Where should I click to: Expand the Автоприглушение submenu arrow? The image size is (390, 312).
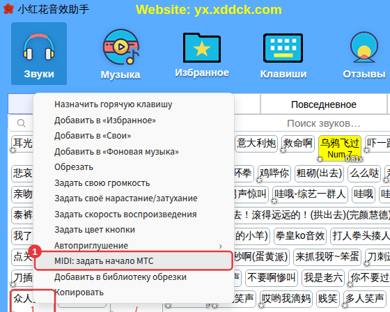pyautogui.click(x=220, y=246)
